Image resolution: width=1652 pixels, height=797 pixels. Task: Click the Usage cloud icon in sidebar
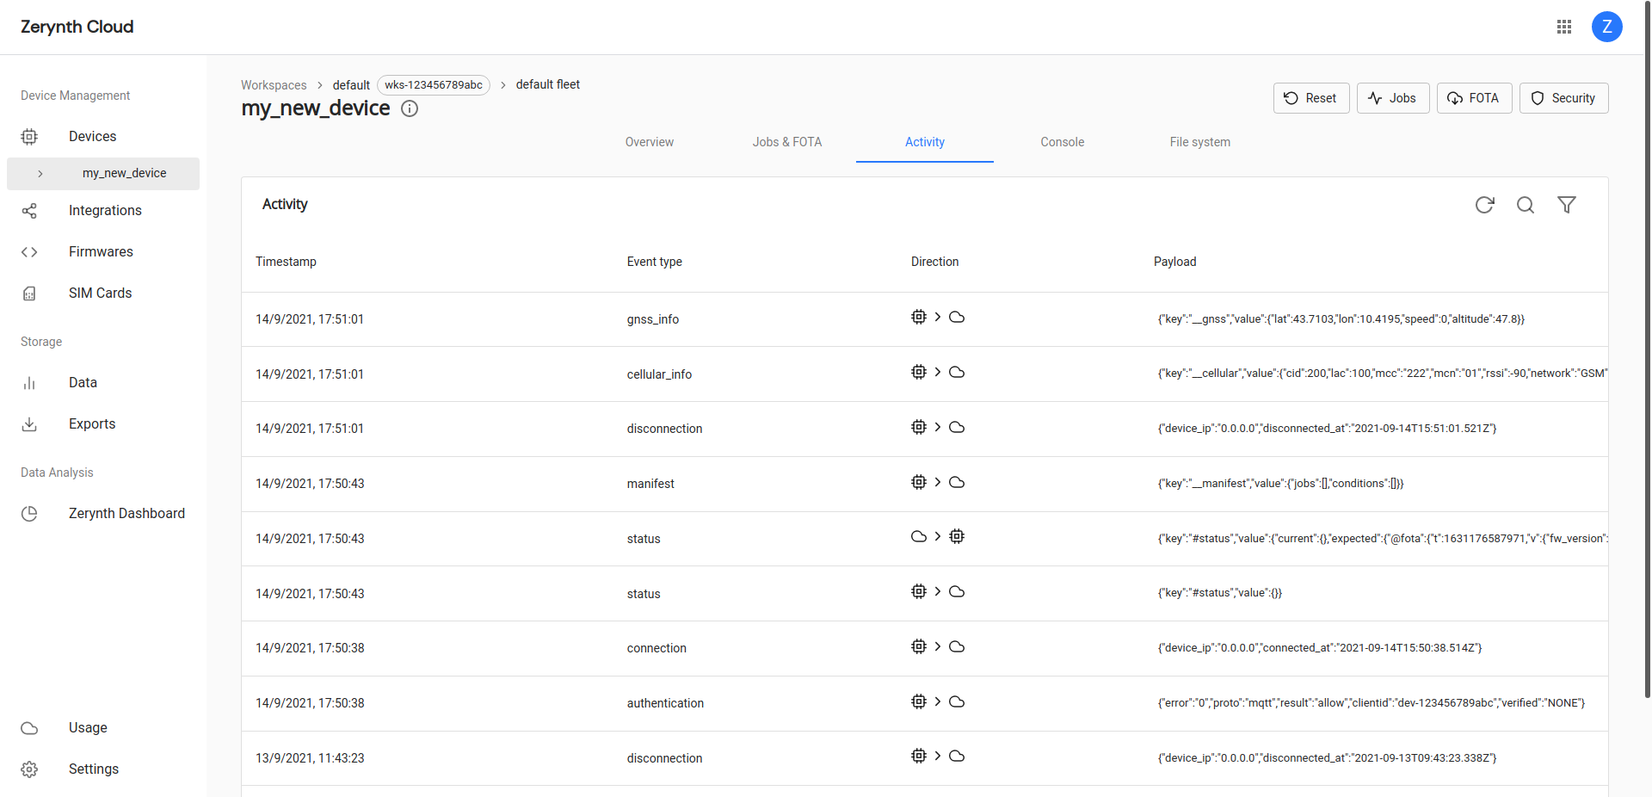29,728
